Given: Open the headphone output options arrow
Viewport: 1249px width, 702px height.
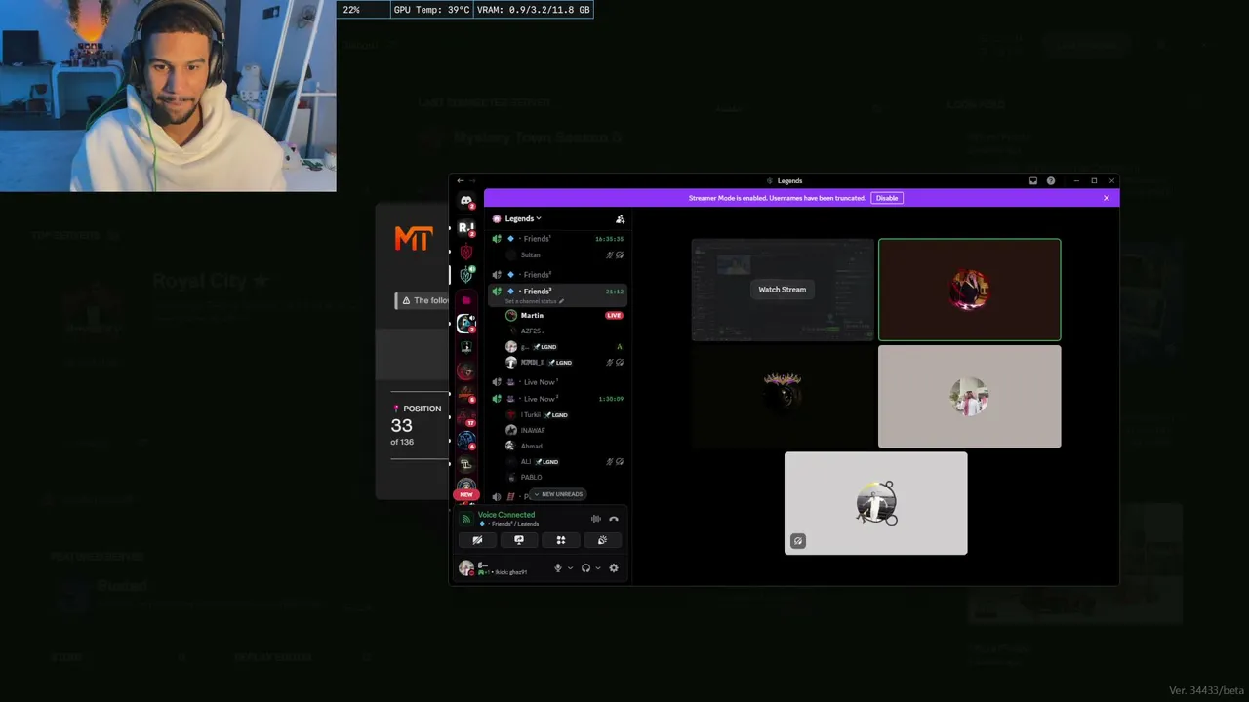Looking at the screenshot, I should [x=598, y=568].
